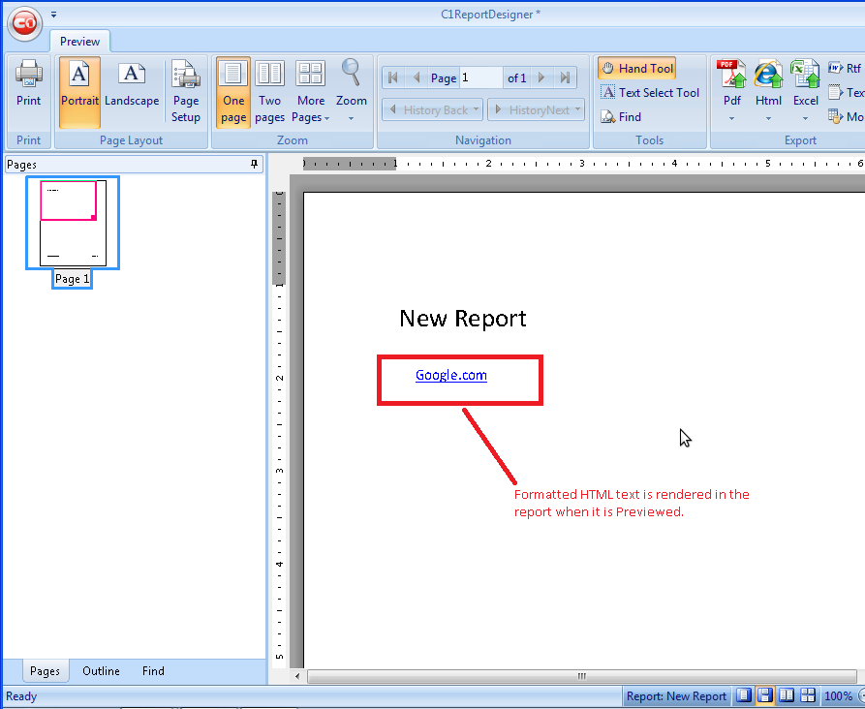Viewport: 865px width, 709px height.
Task: Select the Preview ribbon tab
Action: click(80, 42)
